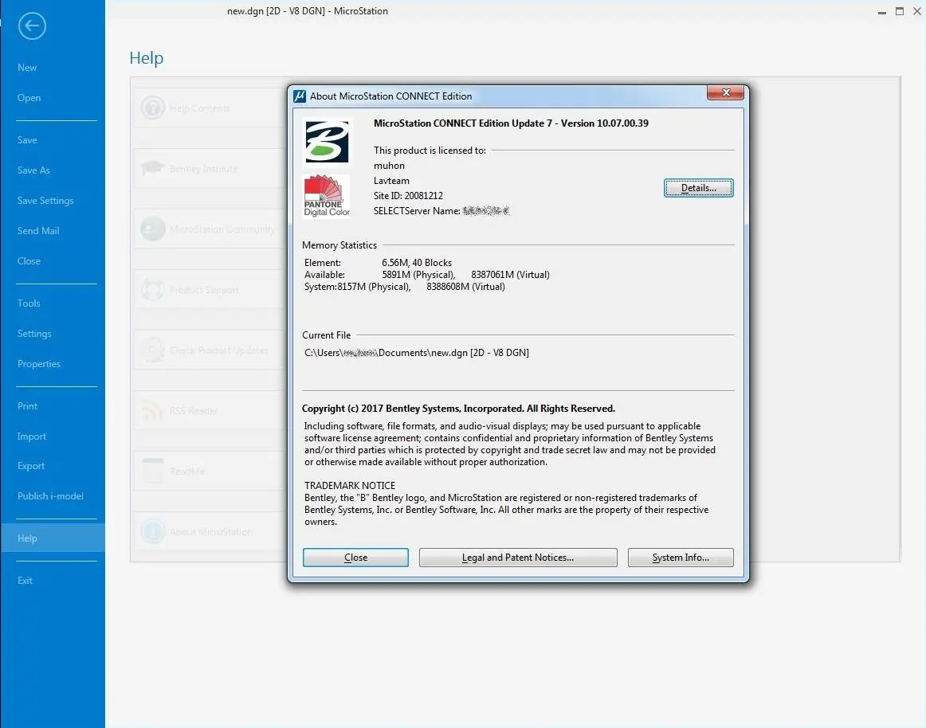Image resolution: width=926 pixels, height=728 pixels.
Task: Select New in the backstage menu
Action: 27,68
